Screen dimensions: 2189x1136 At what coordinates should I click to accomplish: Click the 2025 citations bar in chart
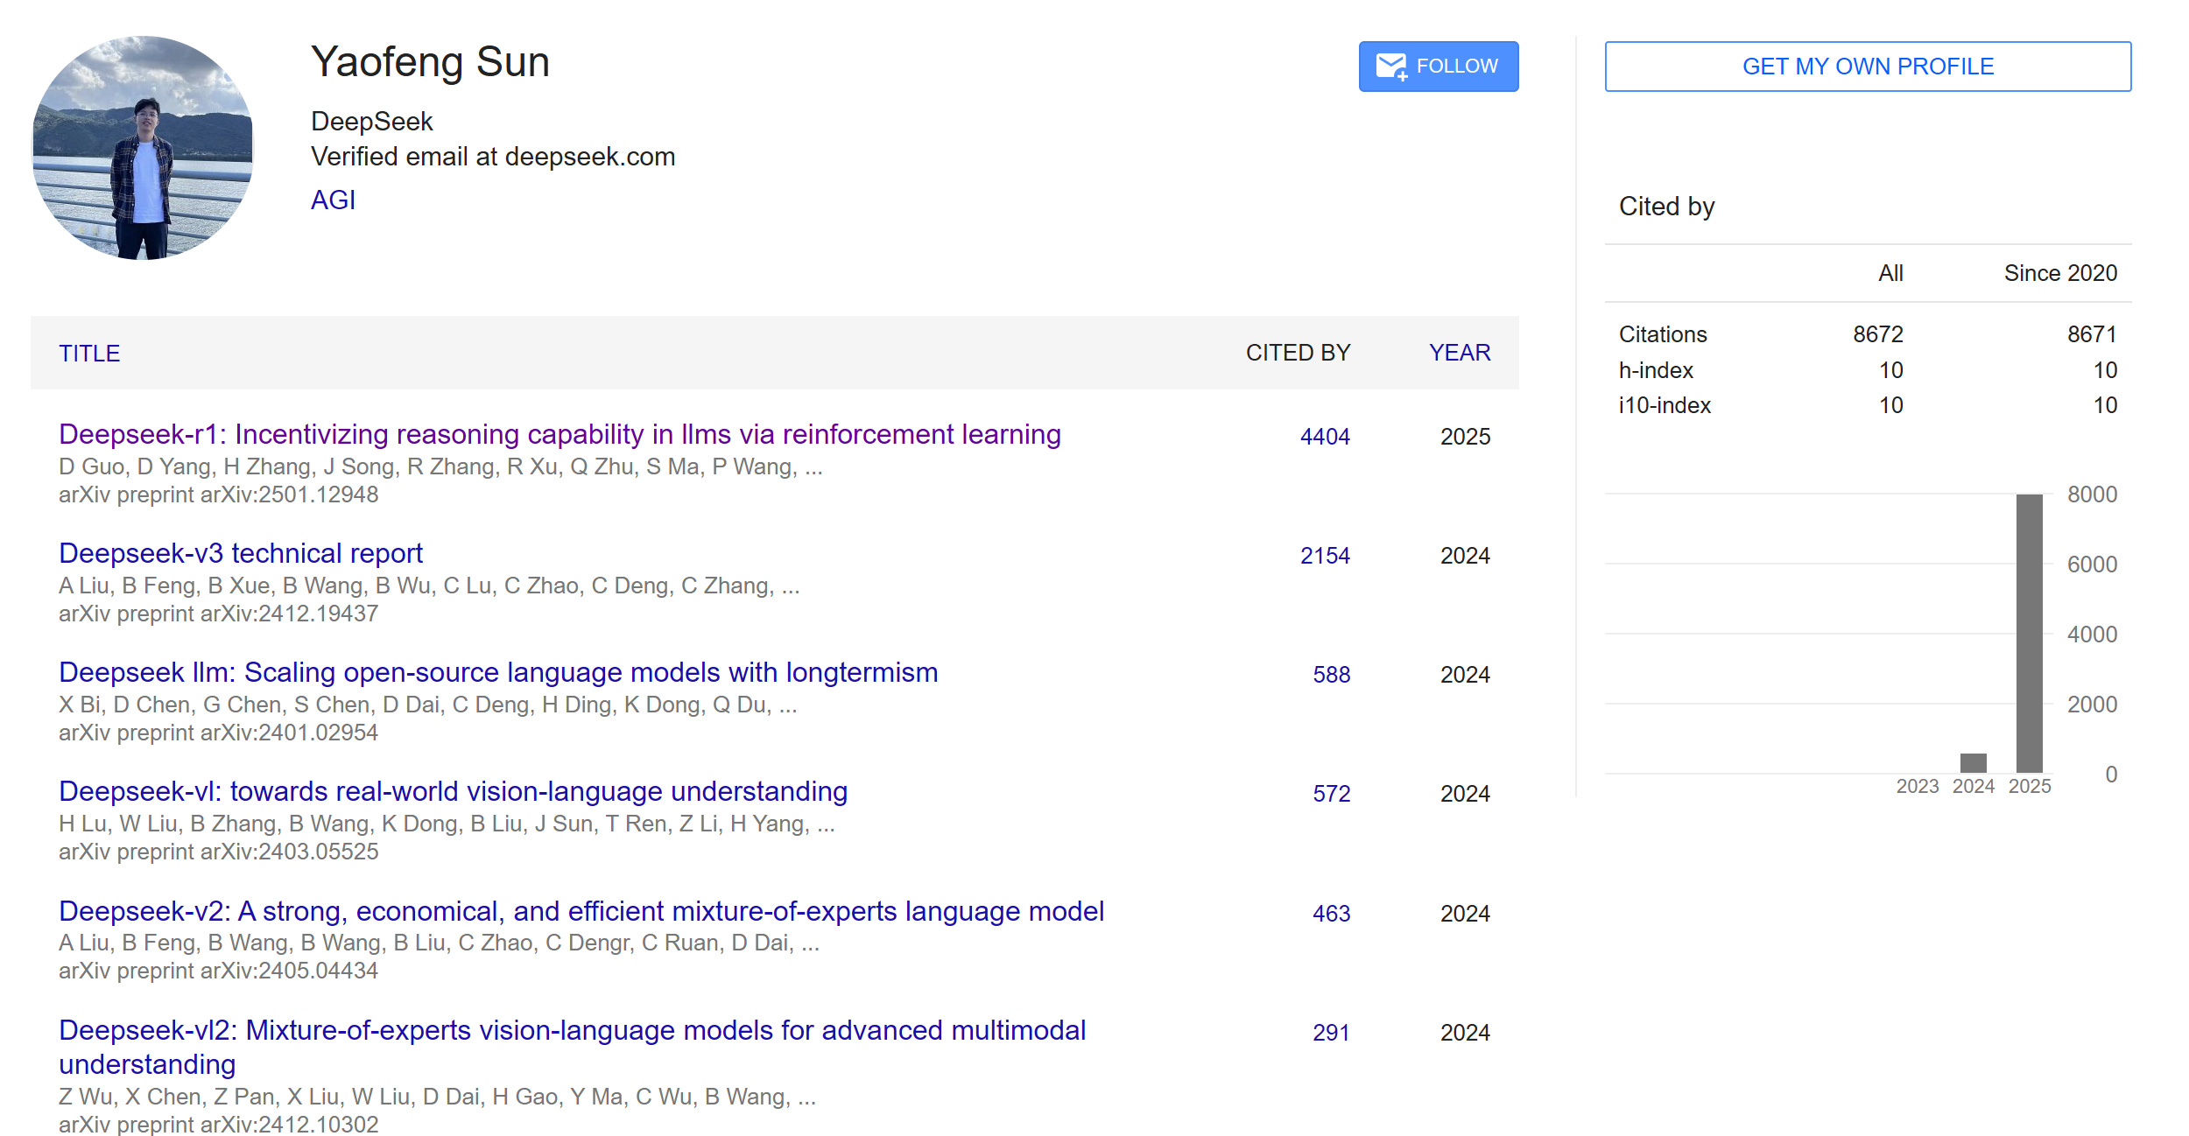click(2029, 633)
